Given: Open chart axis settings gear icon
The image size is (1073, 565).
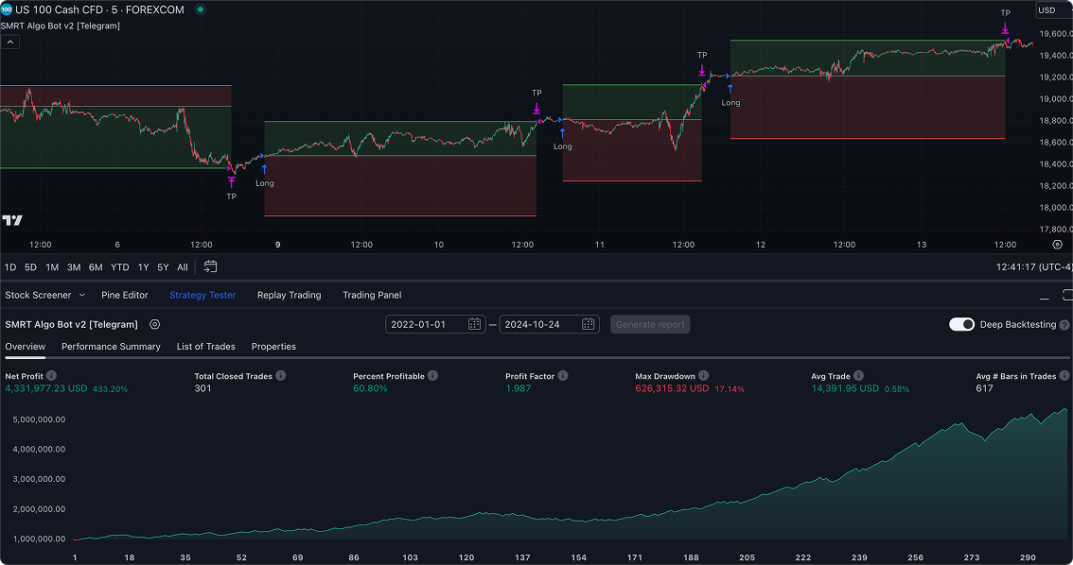Looking at the screenshot, I should click(1057, 244).
